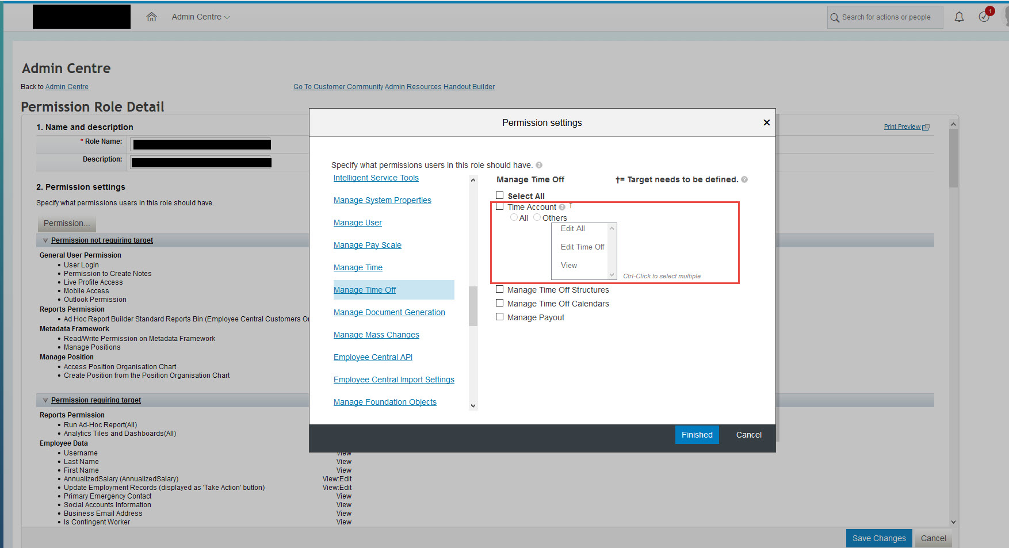Screen dimensions: 1009x548
Task: Open Employee Central API category
Action: point(373,357)
